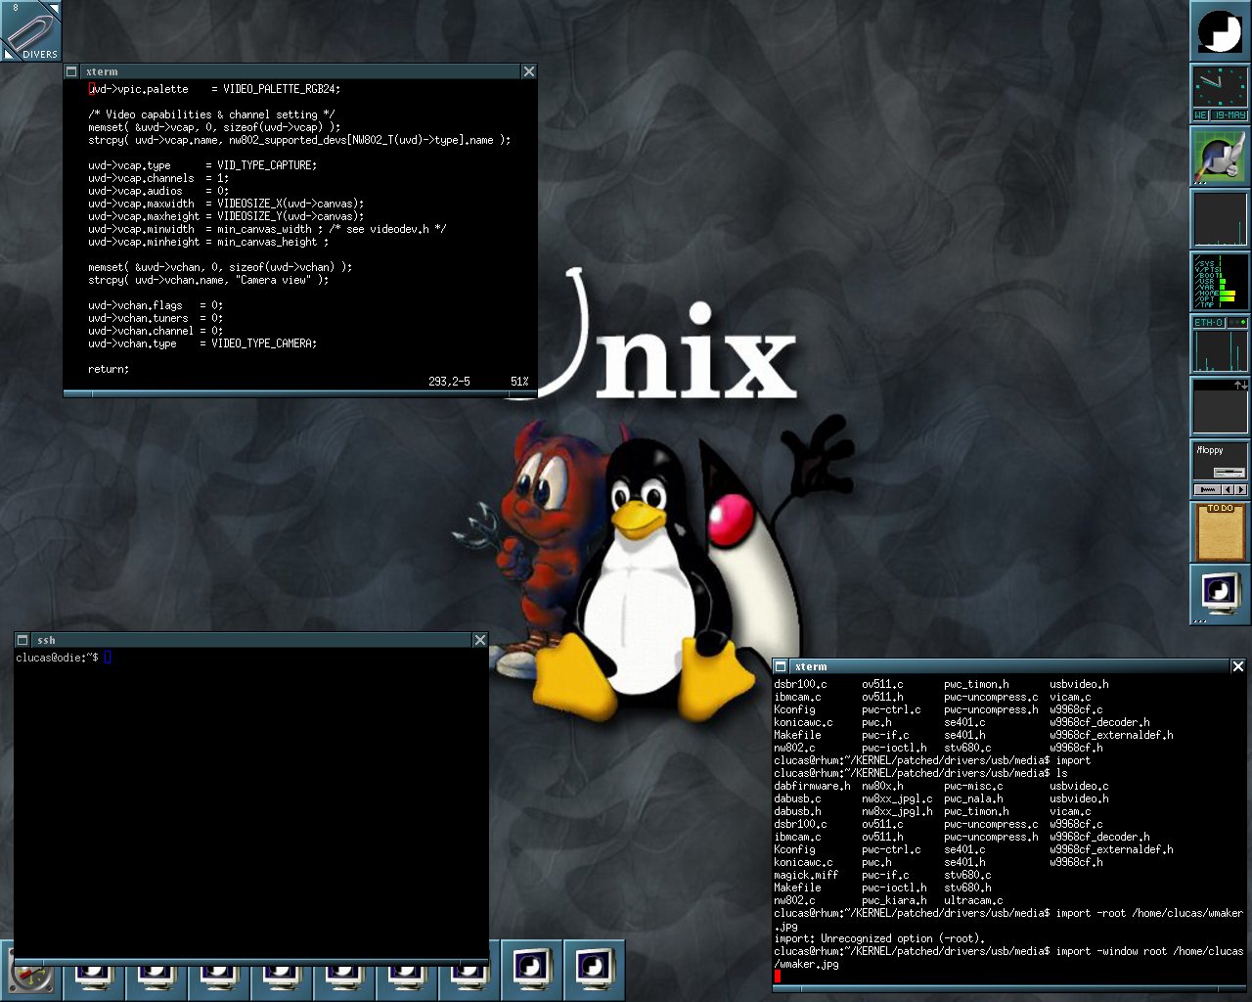Click the ssh window title bar

251,640
